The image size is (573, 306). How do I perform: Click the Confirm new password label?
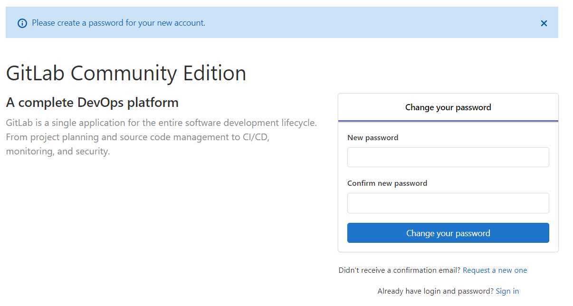(x=387, y=183)
